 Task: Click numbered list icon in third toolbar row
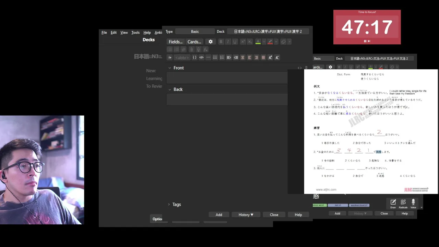(x=222, y=57)
